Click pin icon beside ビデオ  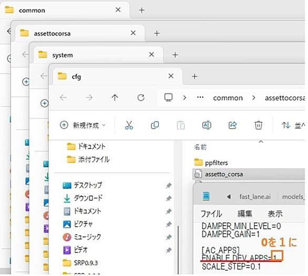(x=169, y=250)
